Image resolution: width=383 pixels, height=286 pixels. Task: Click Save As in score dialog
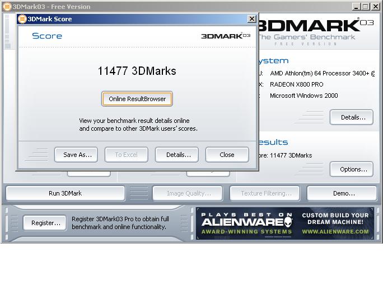tap(76, 155)
